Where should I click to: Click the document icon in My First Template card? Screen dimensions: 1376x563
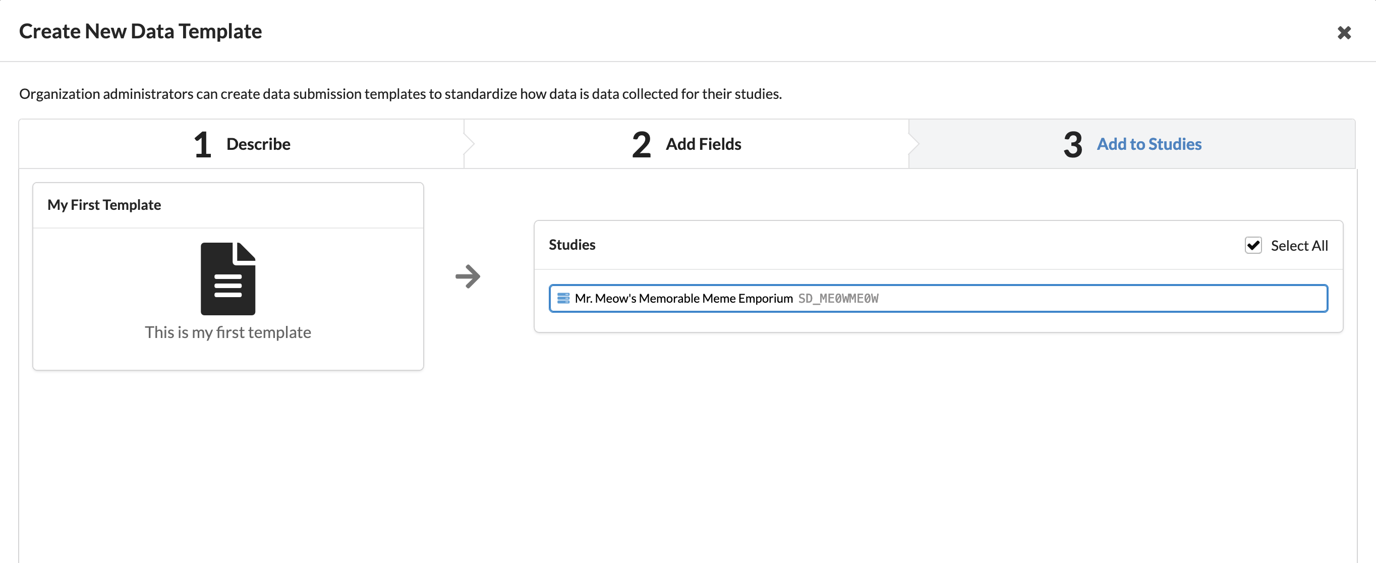pos(228,278)
